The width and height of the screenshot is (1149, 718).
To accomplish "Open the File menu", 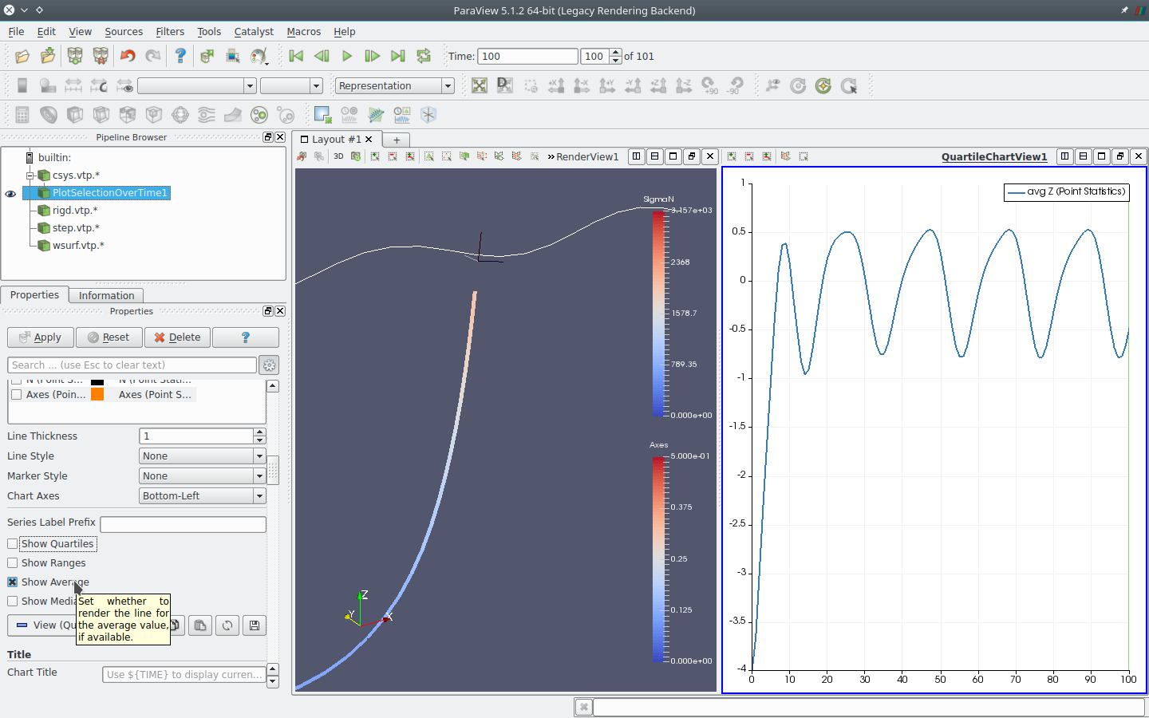I will click(x=16, y=32).
